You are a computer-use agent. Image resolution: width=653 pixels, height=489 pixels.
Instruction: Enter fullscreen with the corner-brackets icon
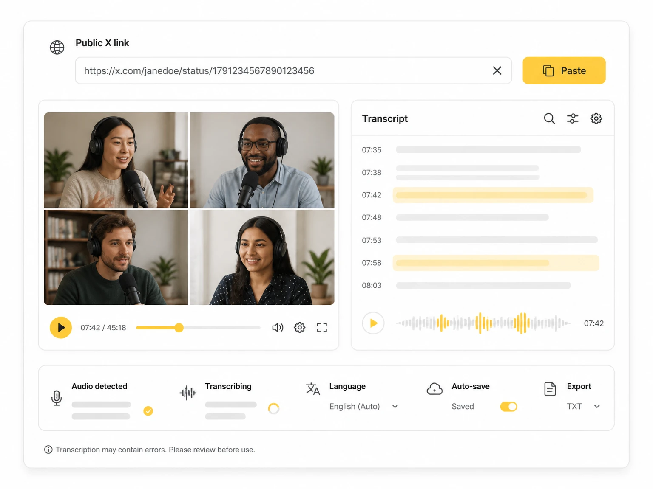[x=322, y=327]
